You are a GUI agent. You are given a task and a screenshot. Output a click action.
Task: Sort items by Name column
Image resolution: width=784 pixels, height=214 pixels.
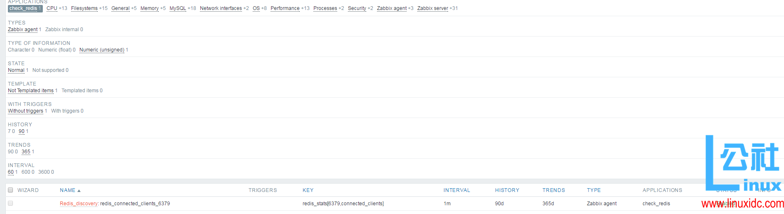(67, 190)
